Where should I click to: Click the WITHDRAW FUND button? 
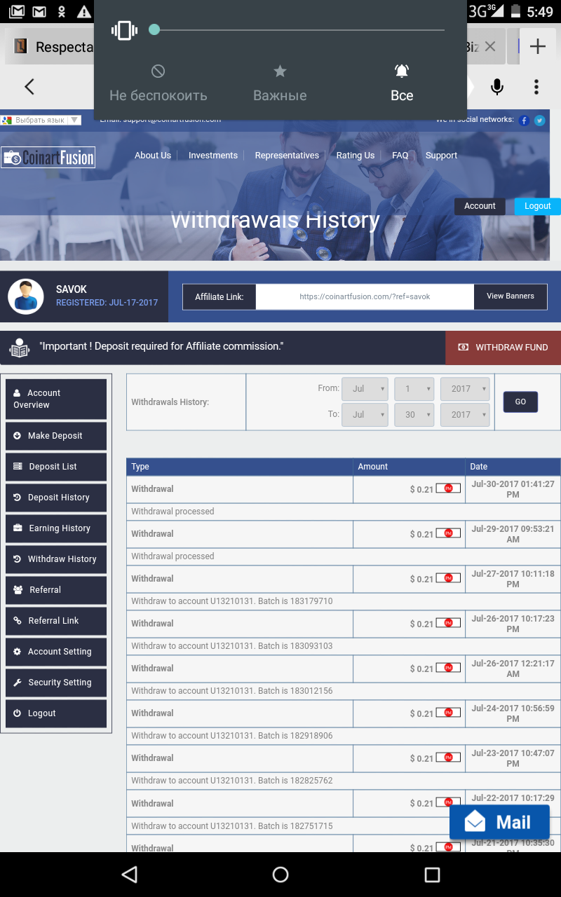pos(503,348)
